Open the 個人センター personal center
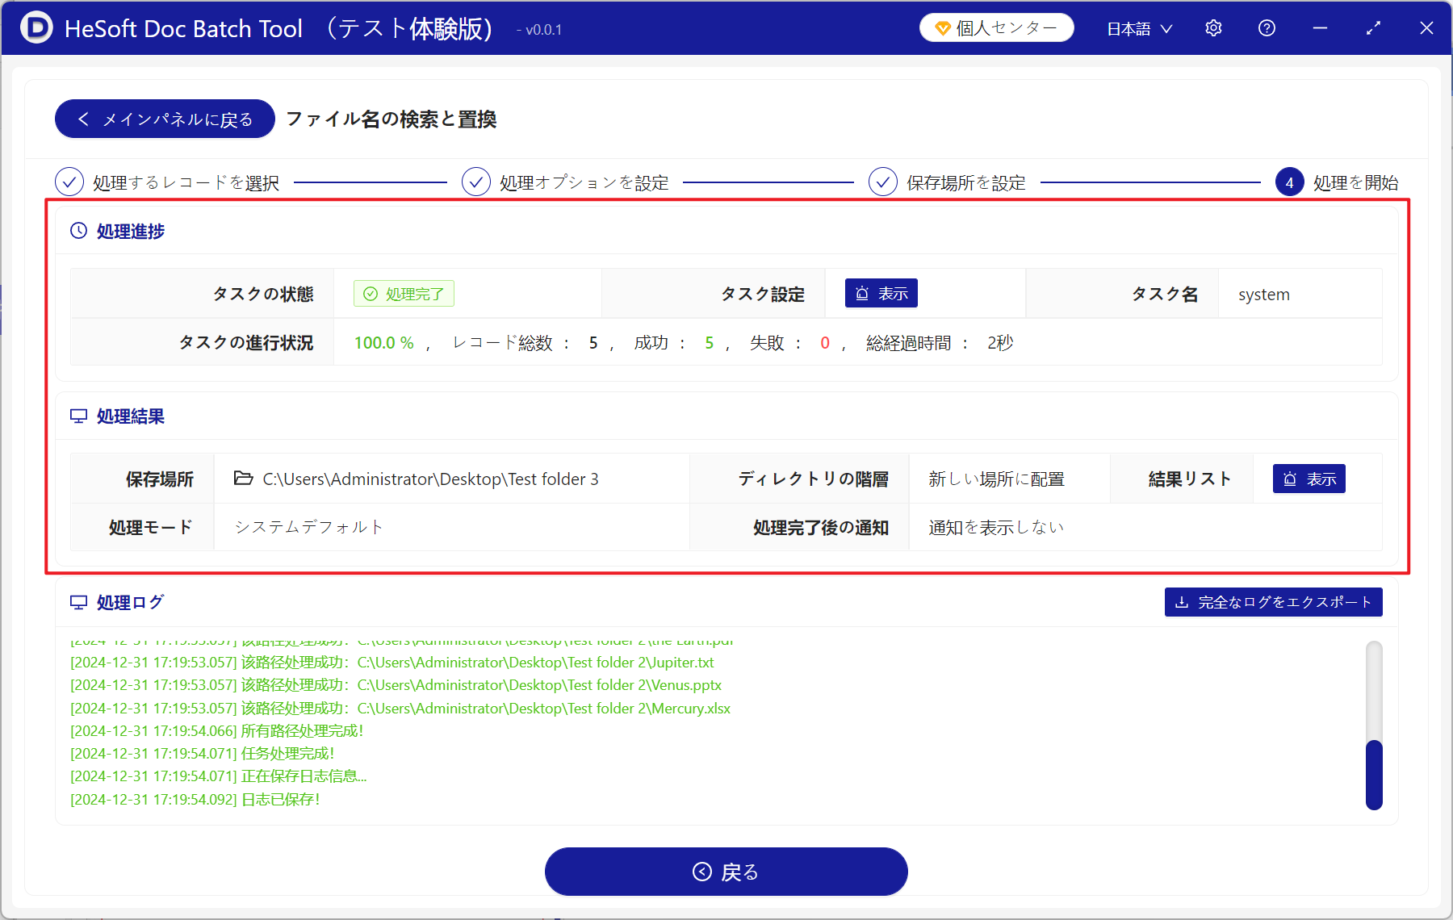Viewport: 1453px width, 920px height. 996,28
